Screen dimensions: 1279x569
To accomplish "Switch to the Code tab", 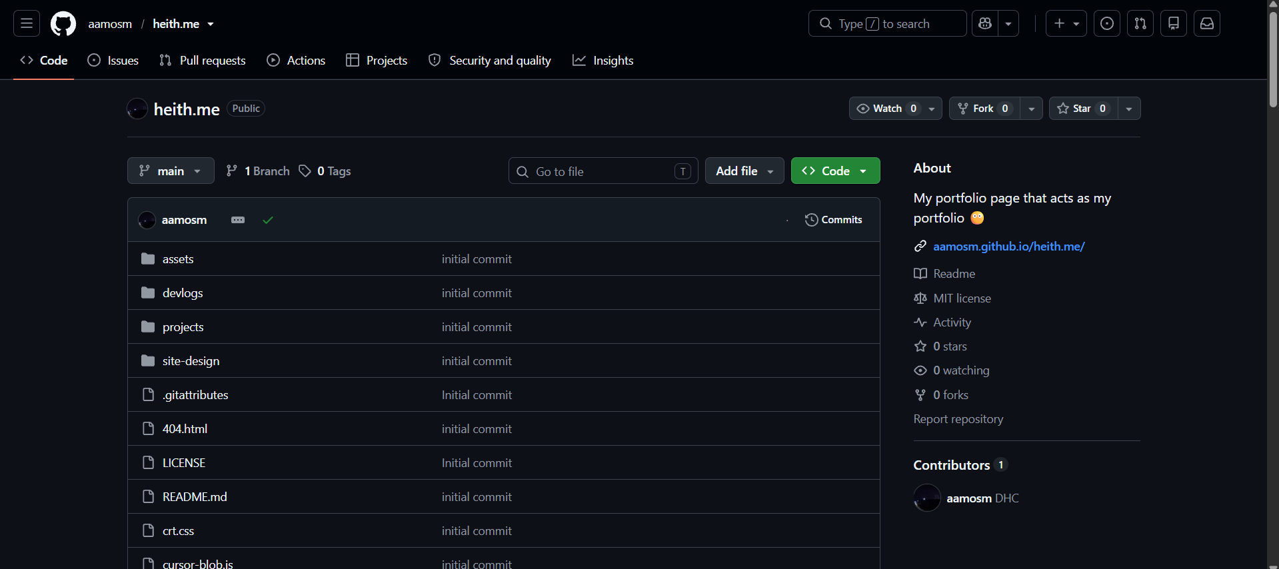I will 44,60.
